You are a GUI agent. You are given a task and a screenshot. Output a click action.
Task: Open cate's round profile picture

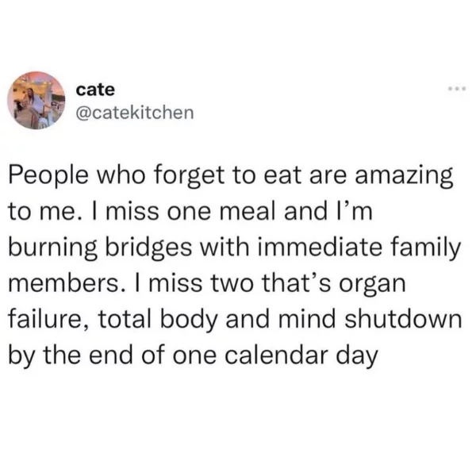[x=36, y=101]
